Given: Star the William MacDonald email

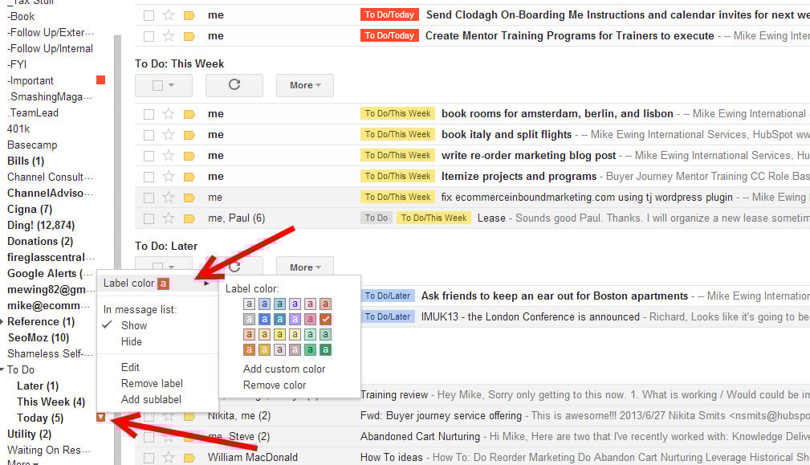Looking at the screenshot, I should click(169, 458).
